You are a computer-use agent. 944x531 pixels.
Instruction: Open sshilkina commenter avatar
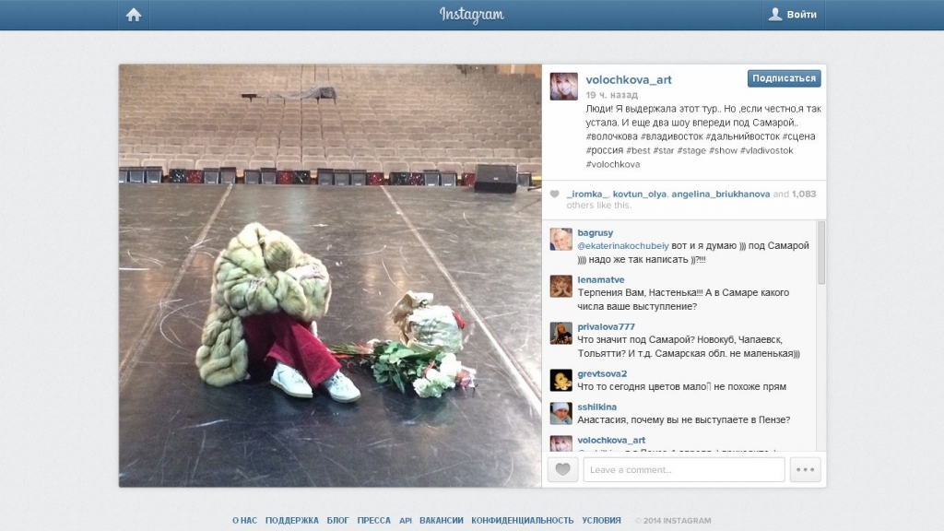point(561,413)
